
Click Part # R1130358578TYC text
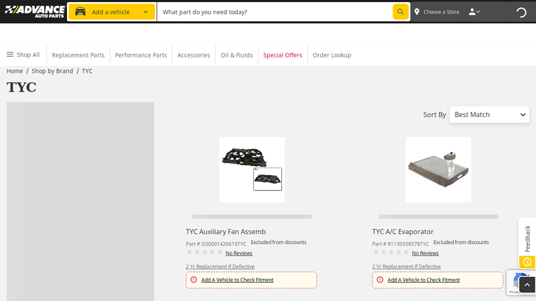coord(400,244)
